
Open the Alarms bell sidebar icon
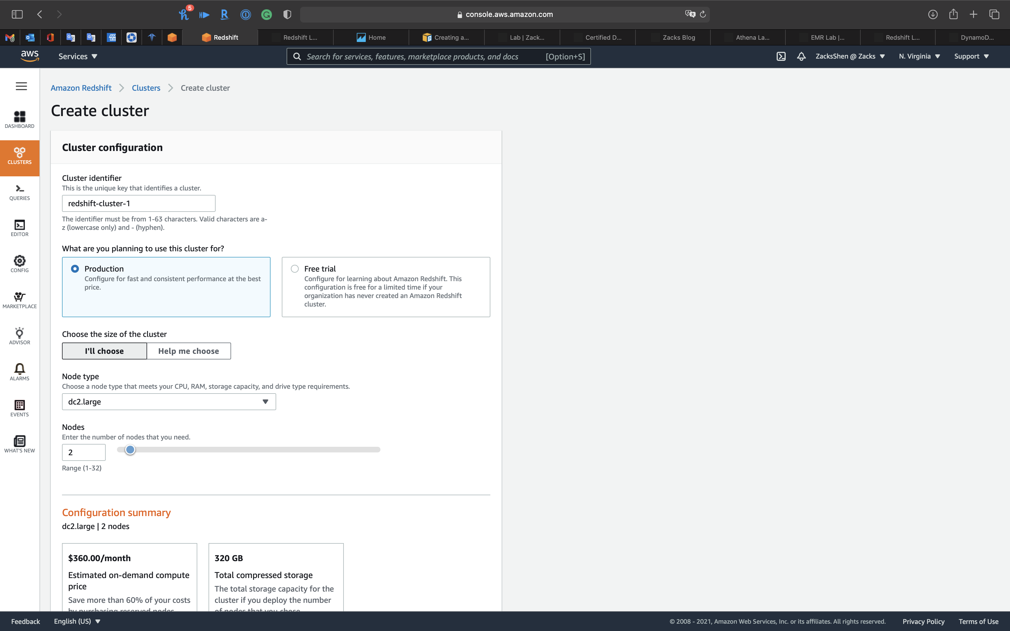[x=20, y=372]
